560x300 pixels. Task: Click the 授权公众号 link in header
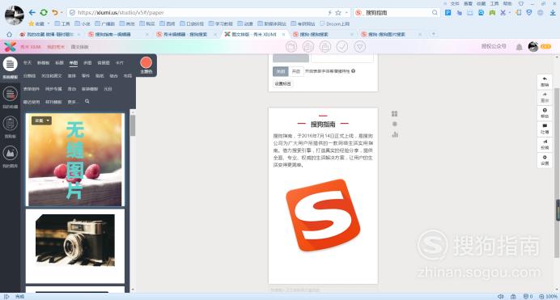point(494,46)
